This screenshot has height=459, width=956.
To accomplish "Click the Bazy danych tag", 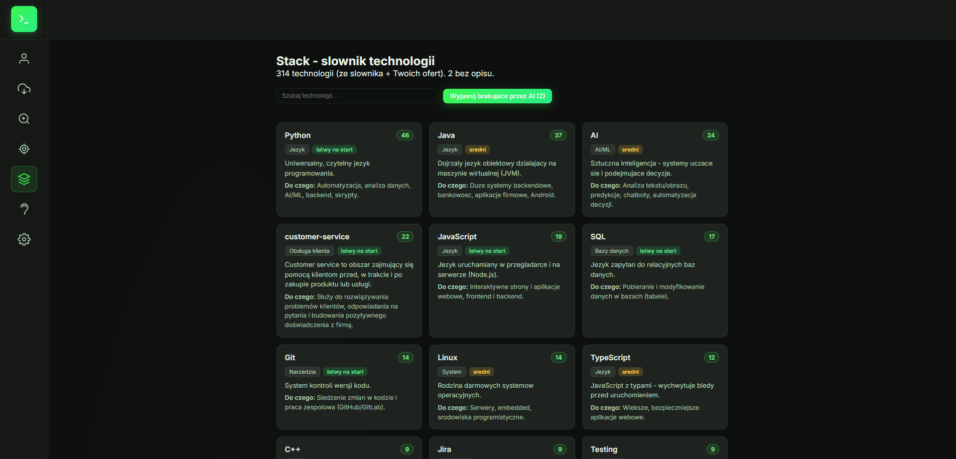I will (612, 251).
